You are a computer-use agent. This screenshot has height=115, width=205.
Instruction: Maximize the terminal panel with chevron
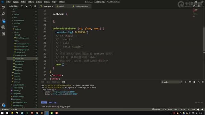pos(199,82)
